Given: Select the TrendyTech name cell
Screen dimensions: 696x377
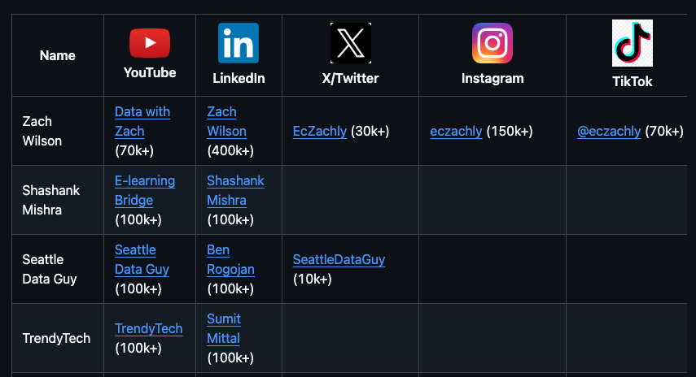Looking at the screenshot, I should 56,338.
